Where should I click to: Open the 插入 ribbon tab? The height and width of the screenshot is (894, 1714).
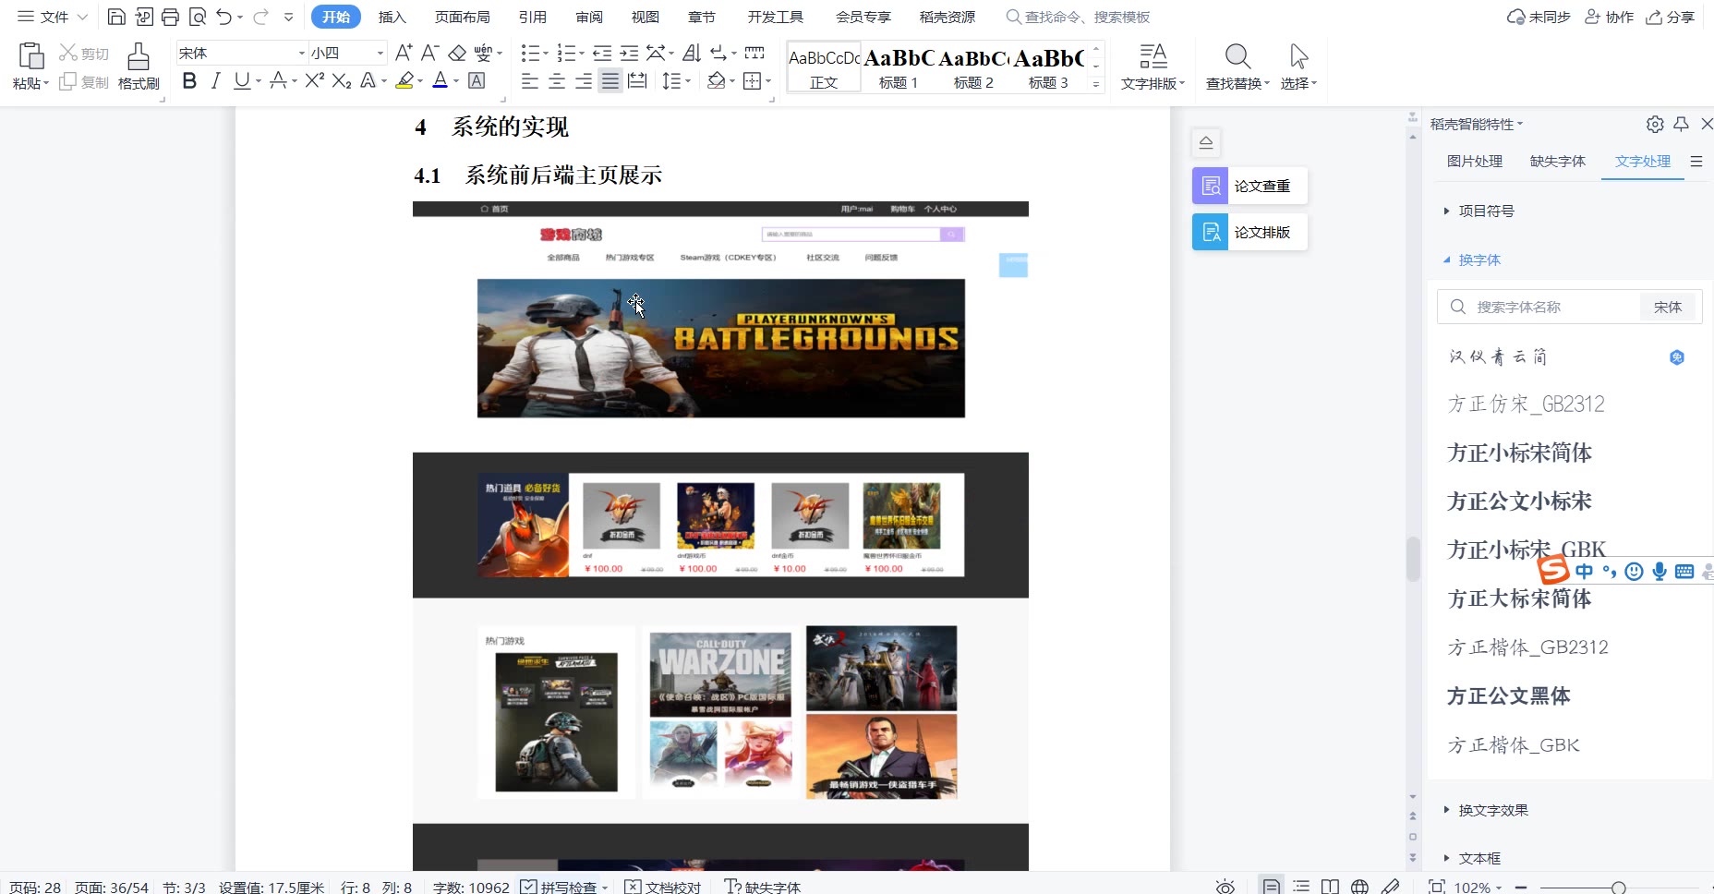(x=392, y=17)
